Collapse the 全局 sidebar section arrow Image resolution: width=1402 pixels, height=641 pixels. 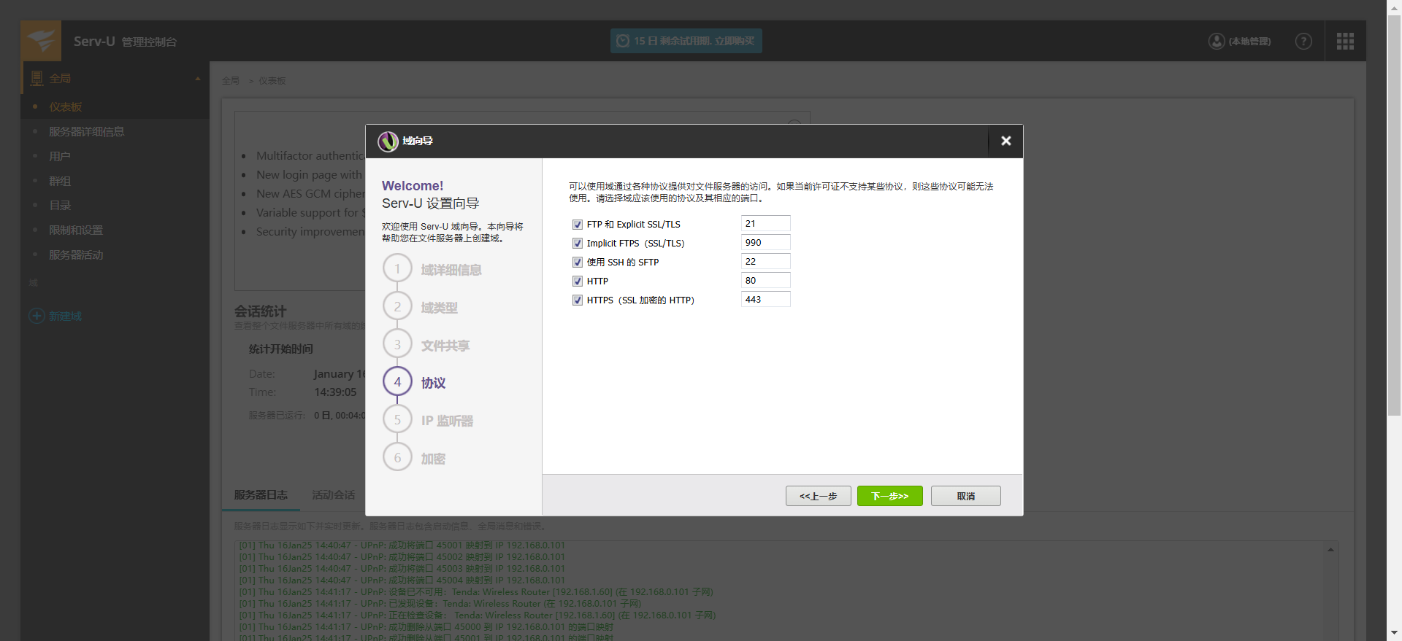[x=197, y=79]
